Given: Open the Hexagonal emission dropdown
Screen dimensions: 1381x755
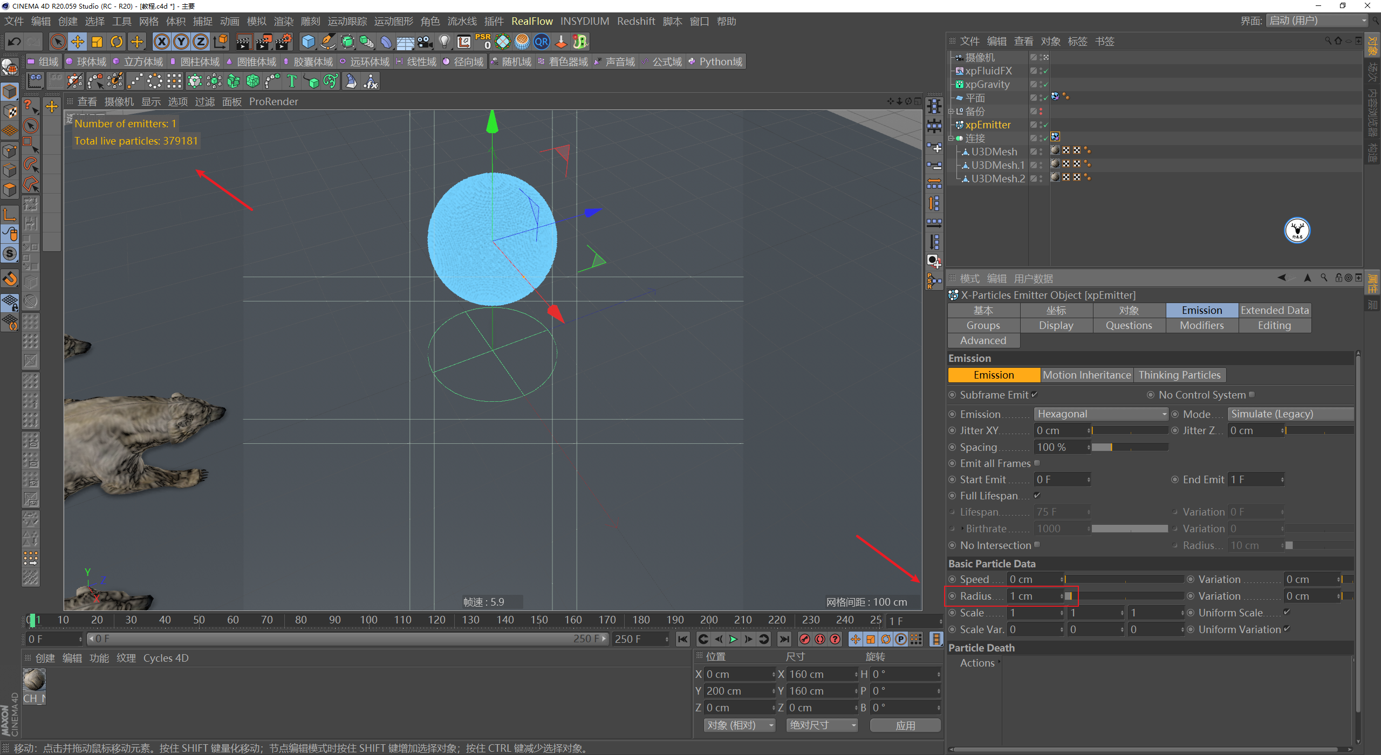Looking at the screenshot, I should click(x=1101, y=414).
